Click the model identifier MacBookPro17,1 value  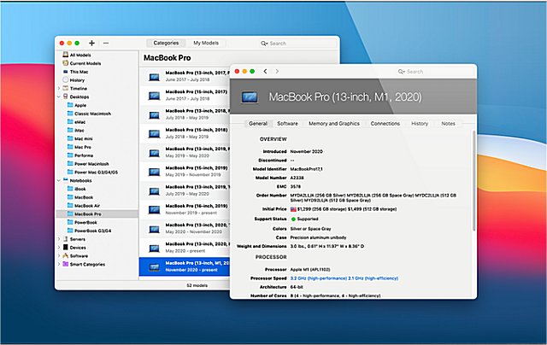tap(306, 169)
